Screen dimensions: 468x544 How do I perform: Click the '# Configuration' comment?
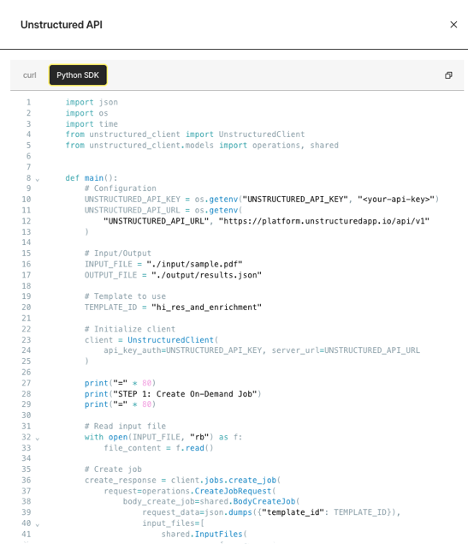(121, 188)
